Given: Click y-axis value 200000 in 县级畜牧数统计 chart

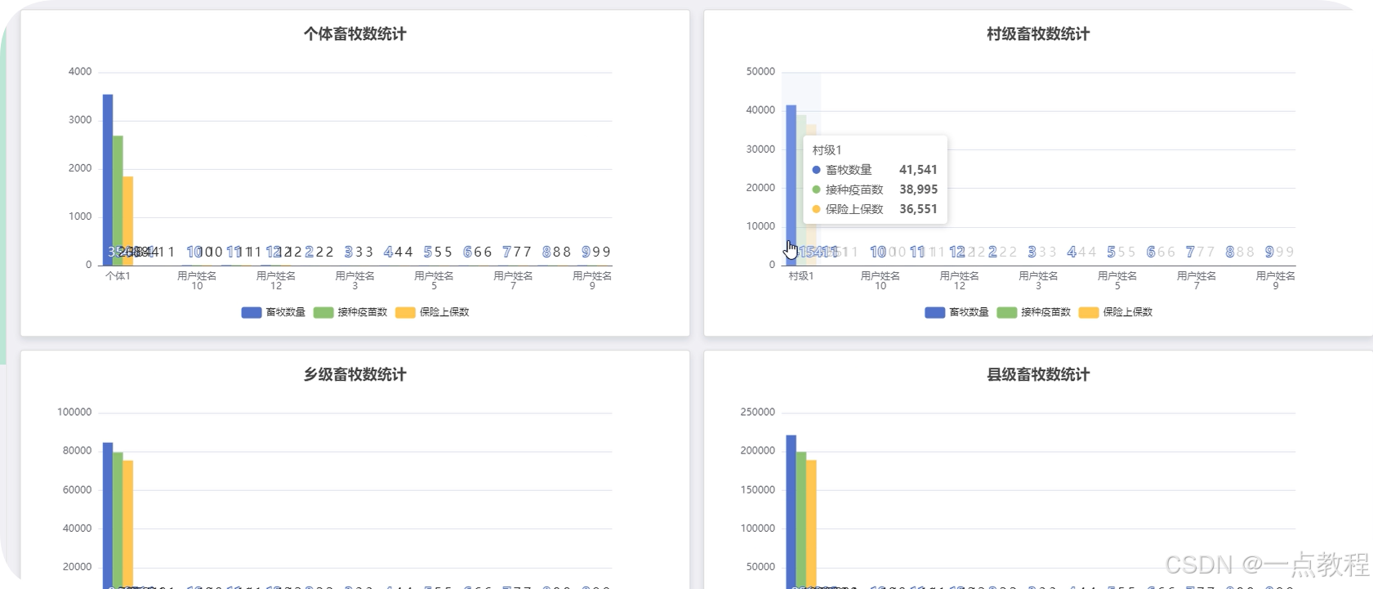Looking at the screenshot, I should [x=758, y=451].
